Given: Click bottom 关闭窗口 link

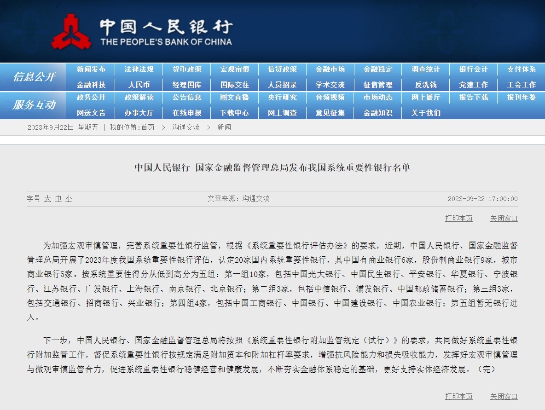Looking at the screenshot, I should (504, 396).
